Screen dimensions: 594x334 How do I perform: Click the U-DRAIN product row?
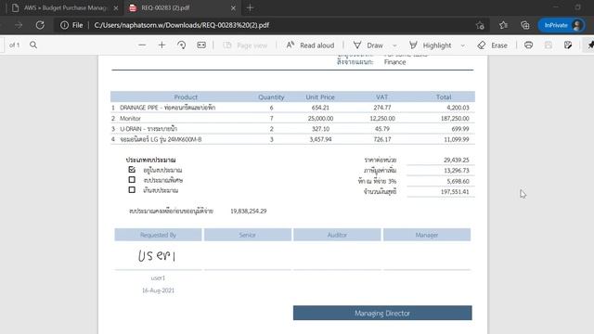[x=292, y=129]
